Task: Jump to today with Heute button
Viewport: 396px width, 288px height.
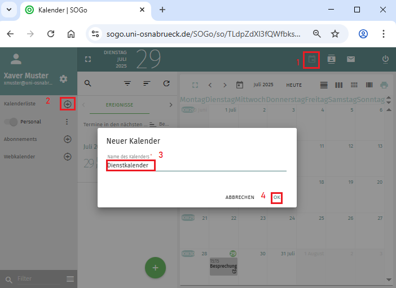Action: [x=294, y=85]
